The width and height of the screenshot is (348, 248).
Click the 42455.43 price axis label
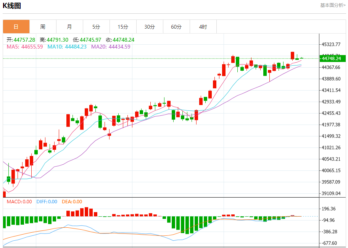tap(331, 113)
